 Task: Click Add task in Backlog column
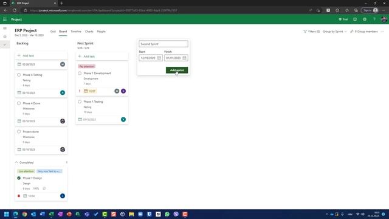coord(41,55)
